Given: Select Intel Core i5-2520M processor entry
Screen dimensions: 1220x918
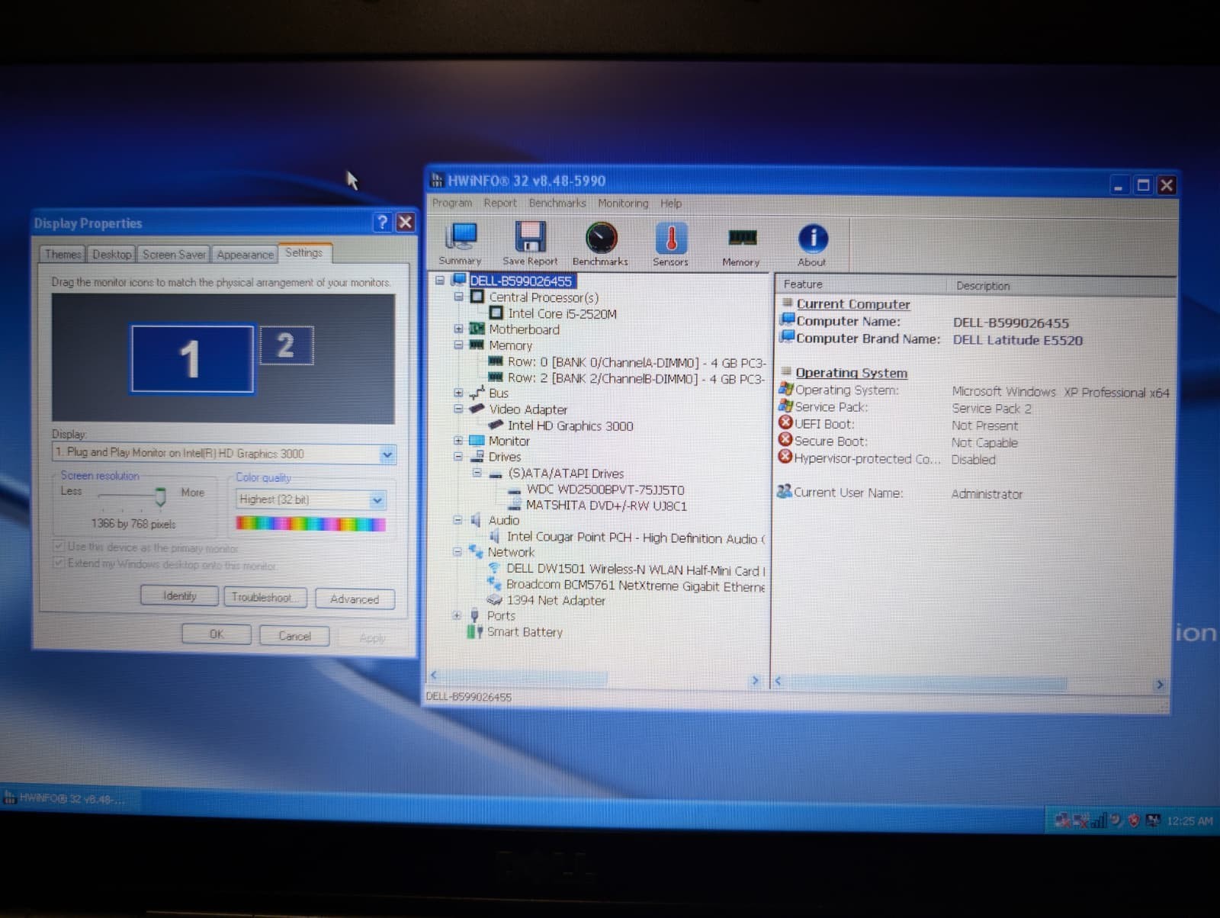Looking at the screenshot, I should [x=563, y=313].
